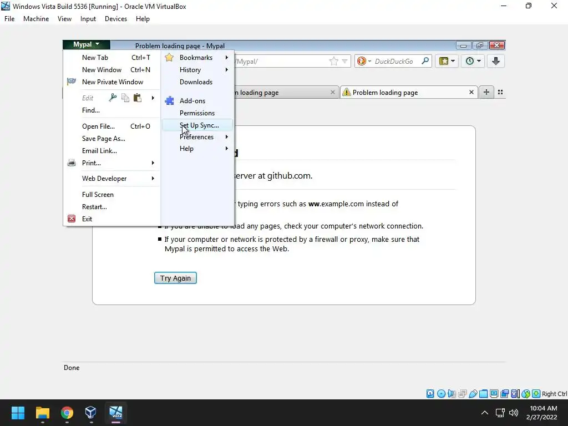Open the VirtualBox Machine menu
The image size is (568, 426).
coord(36,19)
